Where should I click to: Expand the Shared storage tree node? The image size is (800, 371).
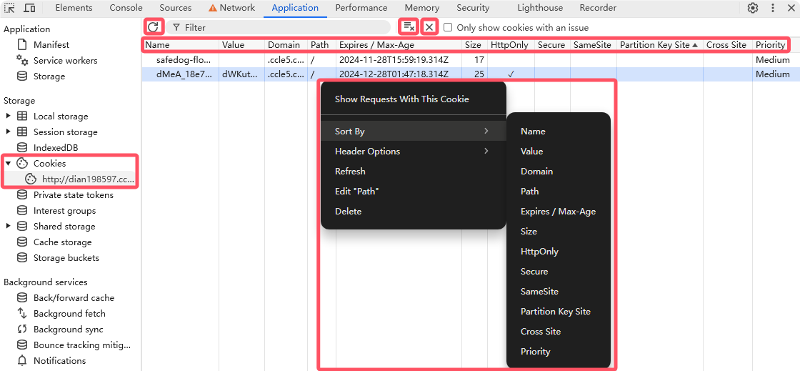point(8,227)
